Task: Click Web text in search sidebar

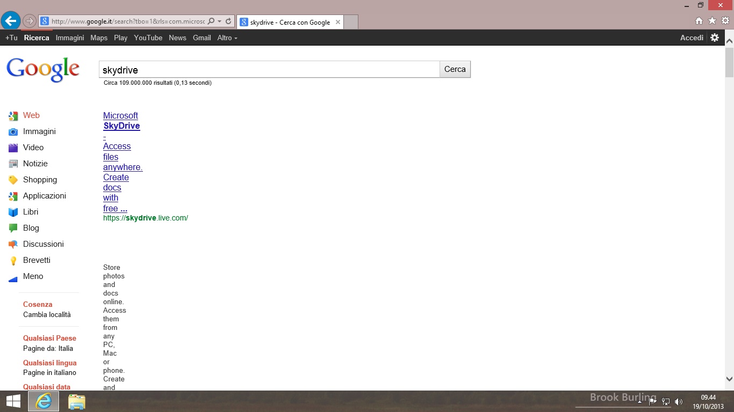Action: pyautogui.click(x=31, y=115)
